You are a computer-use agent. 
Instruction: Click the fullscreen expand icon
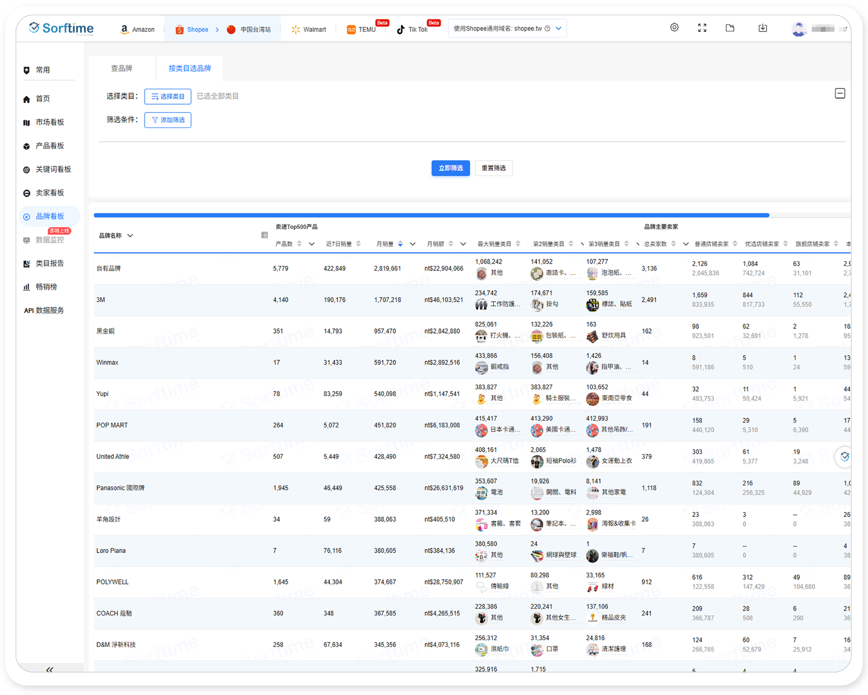click(702, 28)
